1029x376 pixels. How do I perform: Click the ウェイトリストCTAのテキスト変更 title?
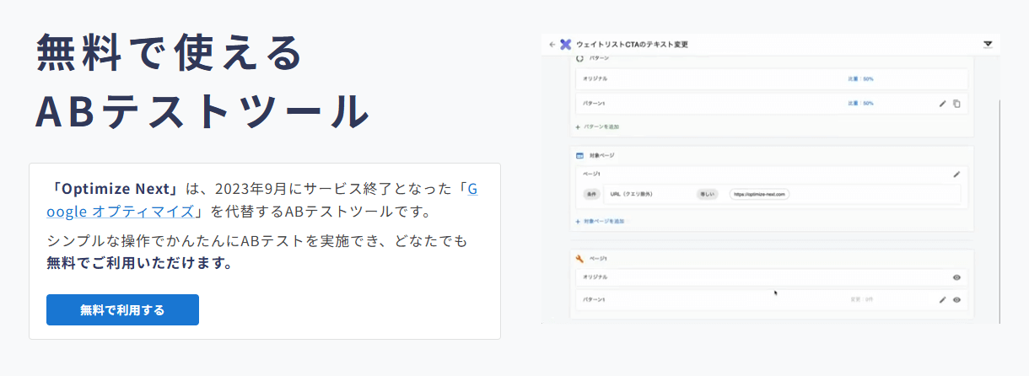632,44
